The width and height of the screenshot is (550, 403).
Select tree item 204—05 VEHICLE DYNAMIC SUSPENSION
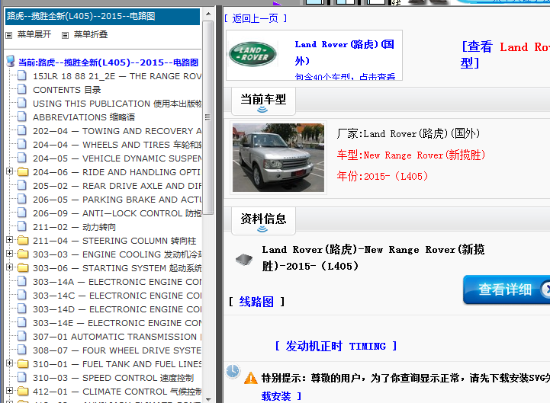(117, 158)
